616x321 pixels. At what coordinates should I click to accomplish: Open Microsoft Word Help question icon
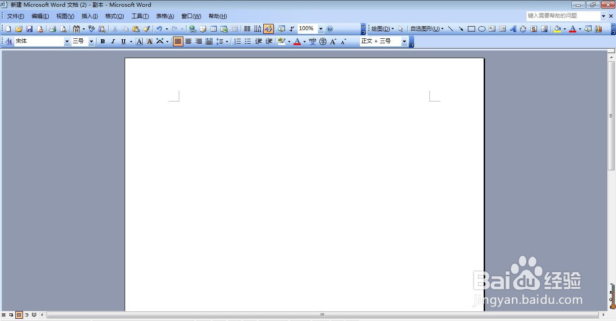[330, 29]
